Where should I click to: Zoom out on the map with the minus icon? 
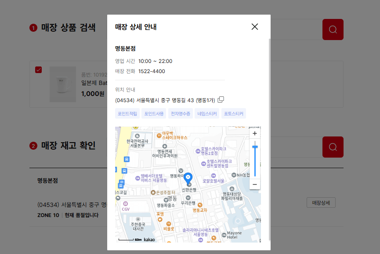coord(254,184)
